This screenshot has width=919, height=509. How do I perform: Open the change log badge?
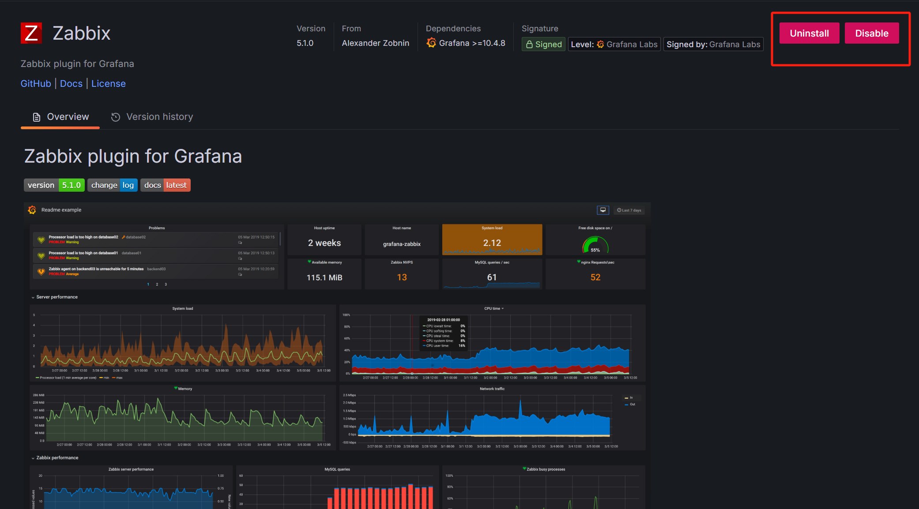tap(112, 185)
